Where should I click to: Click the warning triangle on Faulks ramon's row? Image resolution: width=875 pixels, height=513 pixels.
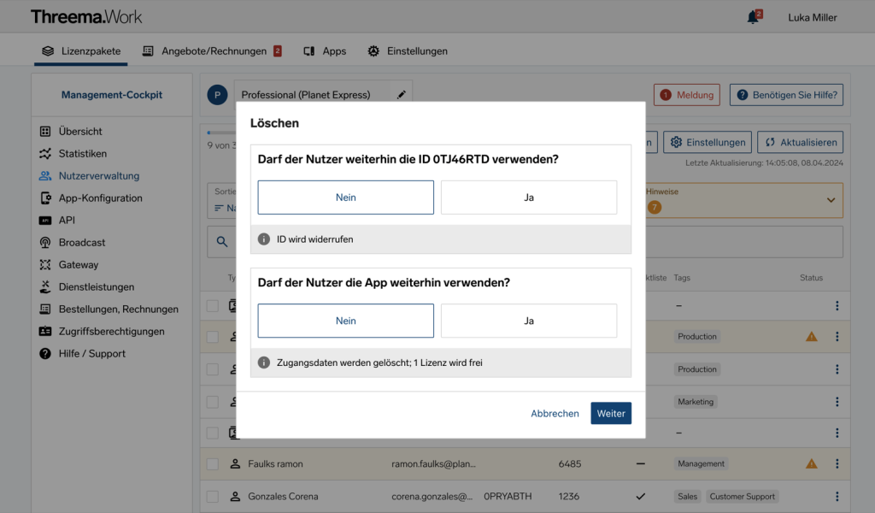811,463
